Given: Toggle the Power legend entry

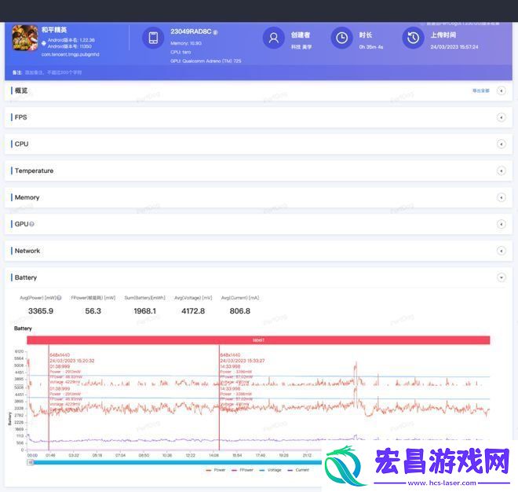Looking at the screenshot, I should (x=216, y=470).
